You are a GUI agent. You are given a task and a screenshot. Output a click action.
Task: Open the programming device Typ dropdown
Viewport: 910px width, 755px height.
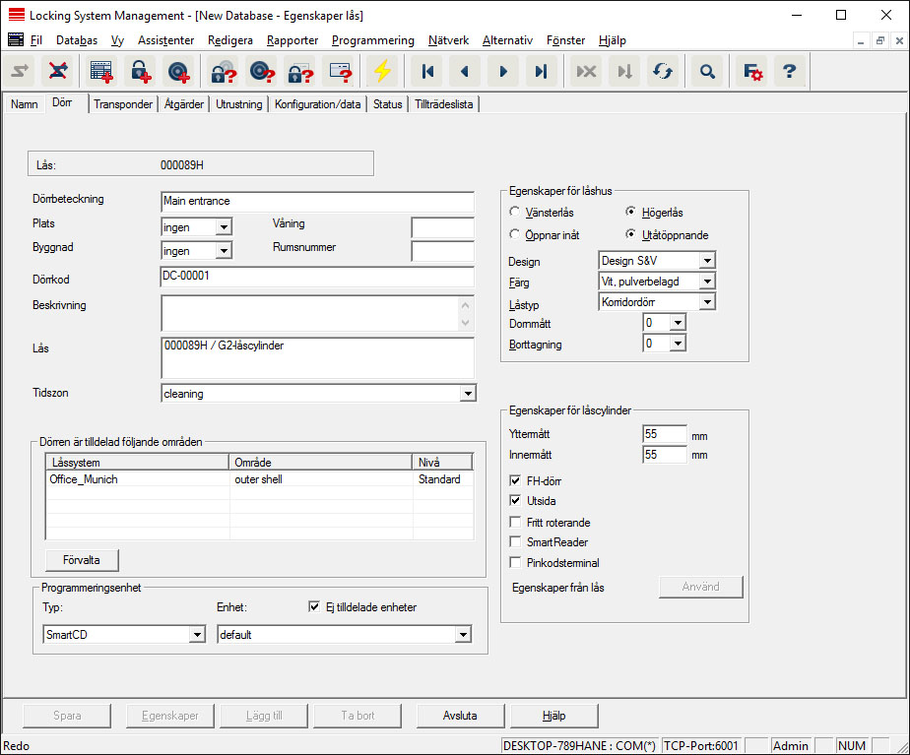click(196, 635)
